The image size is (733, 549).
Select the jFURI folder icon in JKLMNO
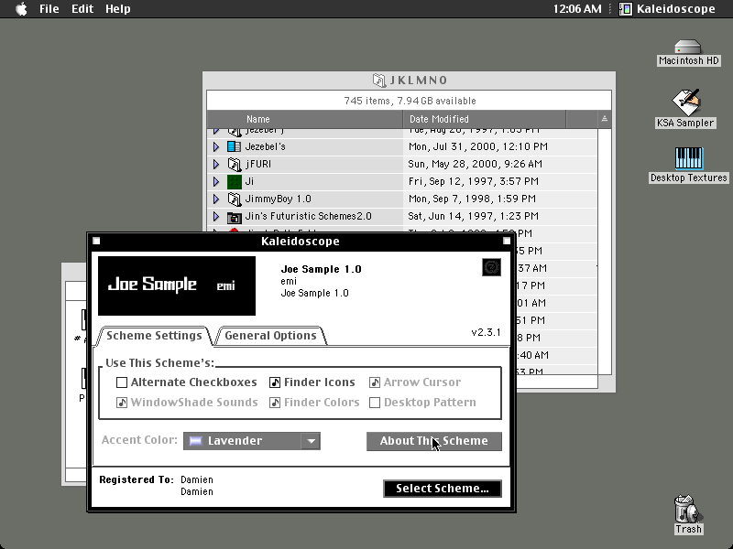pyautogui.click(x=235, y=164)
